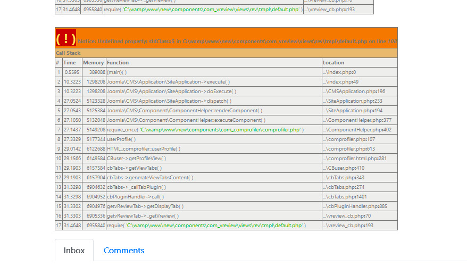Screen dimensions: 467x266
Task: Click the Time column header
Action: click(70, 63)
